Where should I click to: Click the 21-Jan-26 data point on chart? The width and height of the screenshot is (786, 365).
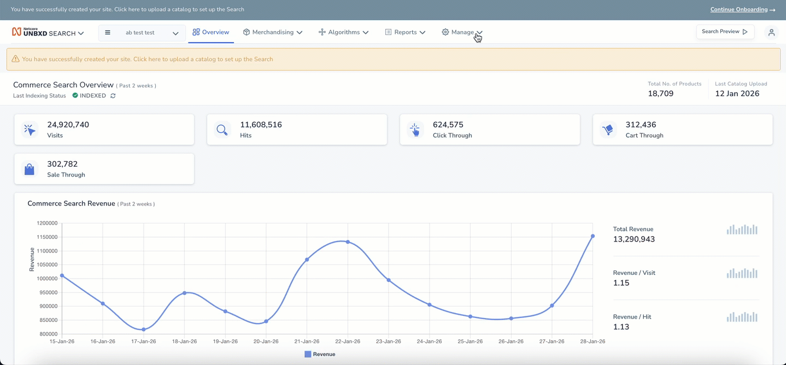coord(307,260)
